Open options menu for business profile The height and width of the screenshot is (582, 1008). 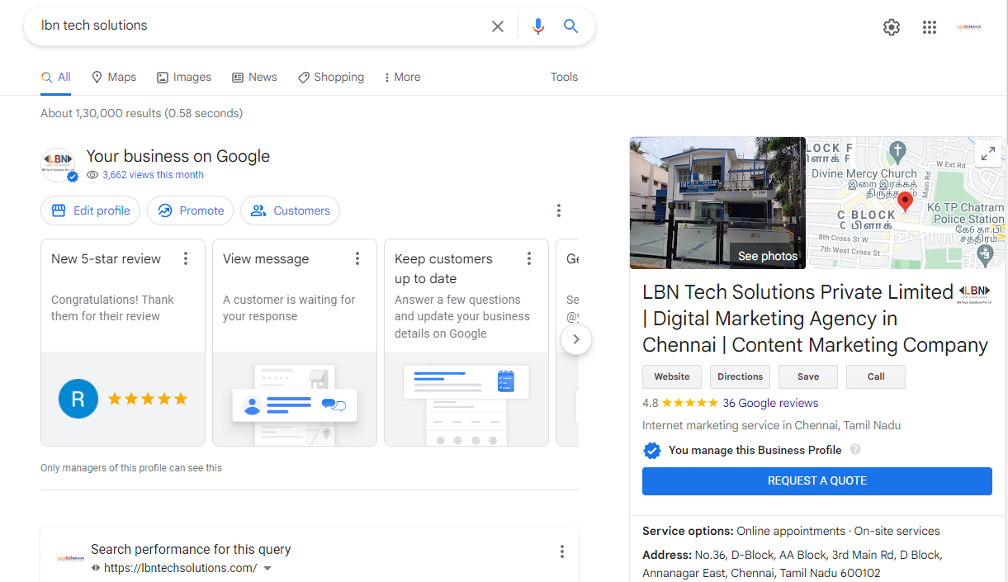pos(559,211)
